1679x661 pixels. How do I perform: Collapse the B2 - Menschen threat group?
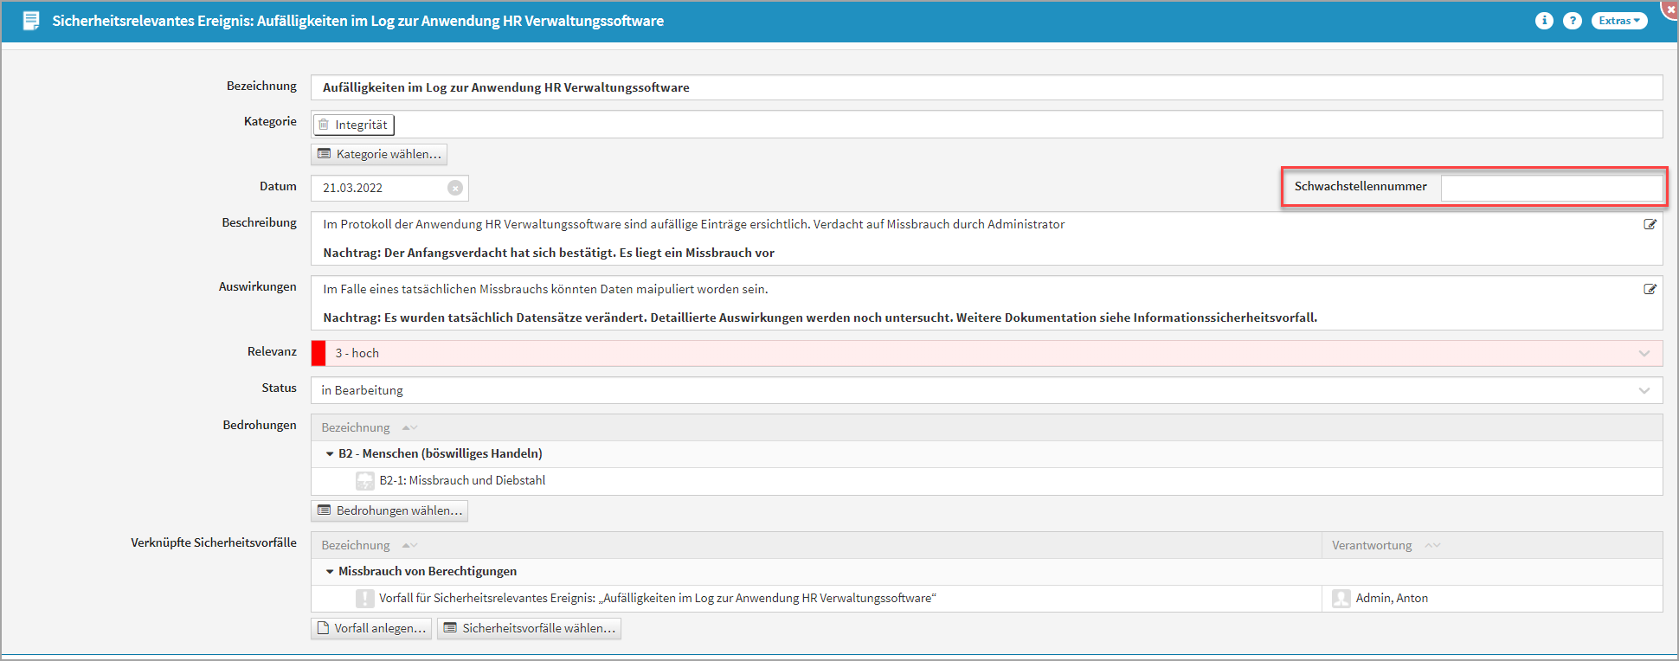[x=330, y=454]
